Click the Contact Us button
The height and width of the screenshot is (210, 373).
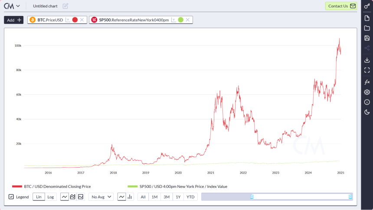[x=341, y=6]
